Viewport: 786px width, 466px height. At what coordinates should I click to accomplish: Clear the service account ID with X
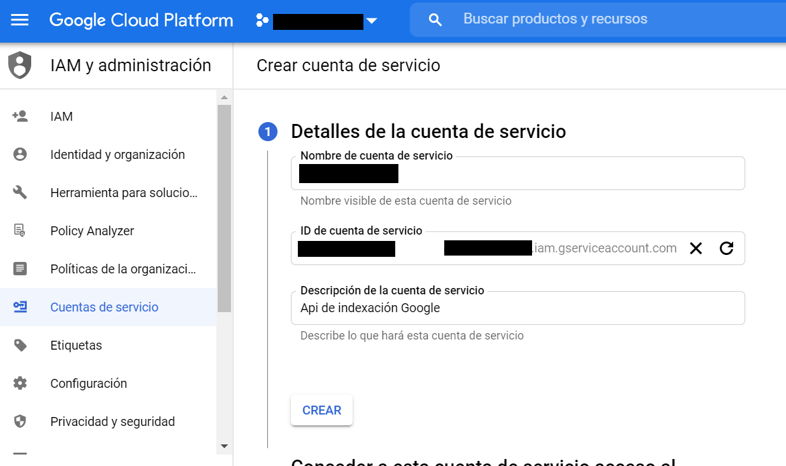pyautogui.click(x=696, y=249)
